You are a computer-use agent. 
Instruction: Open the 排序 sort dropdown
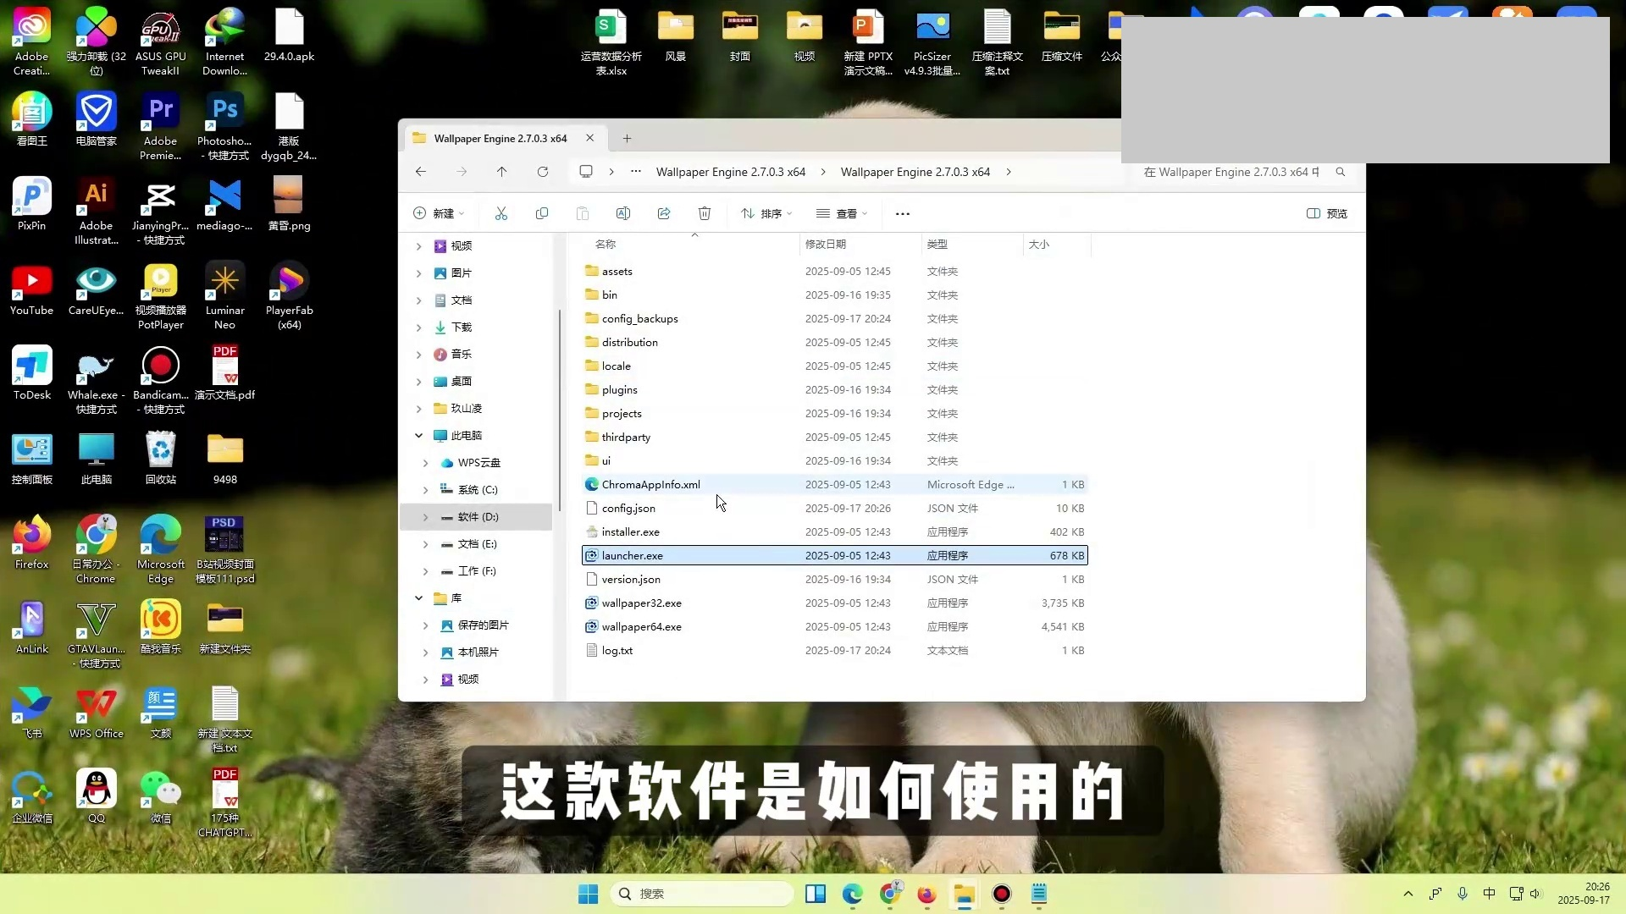(x=766, y=213)
